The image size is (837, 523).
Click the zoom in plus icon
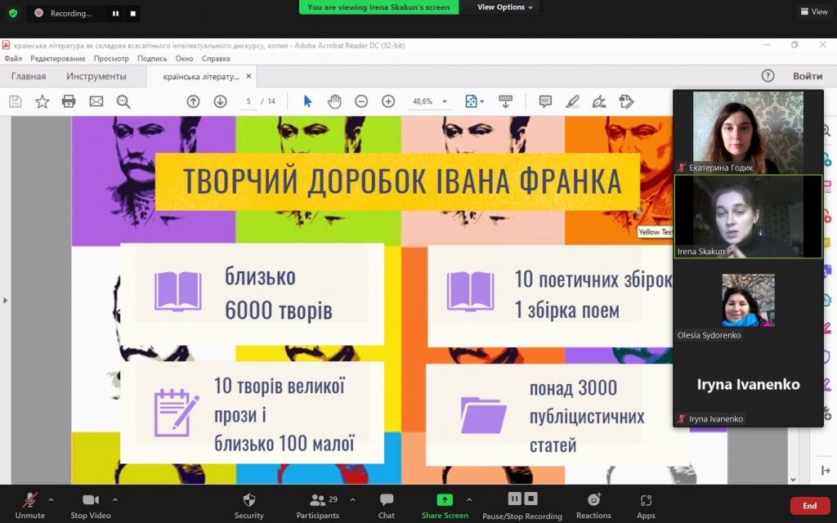pos(388,101)
